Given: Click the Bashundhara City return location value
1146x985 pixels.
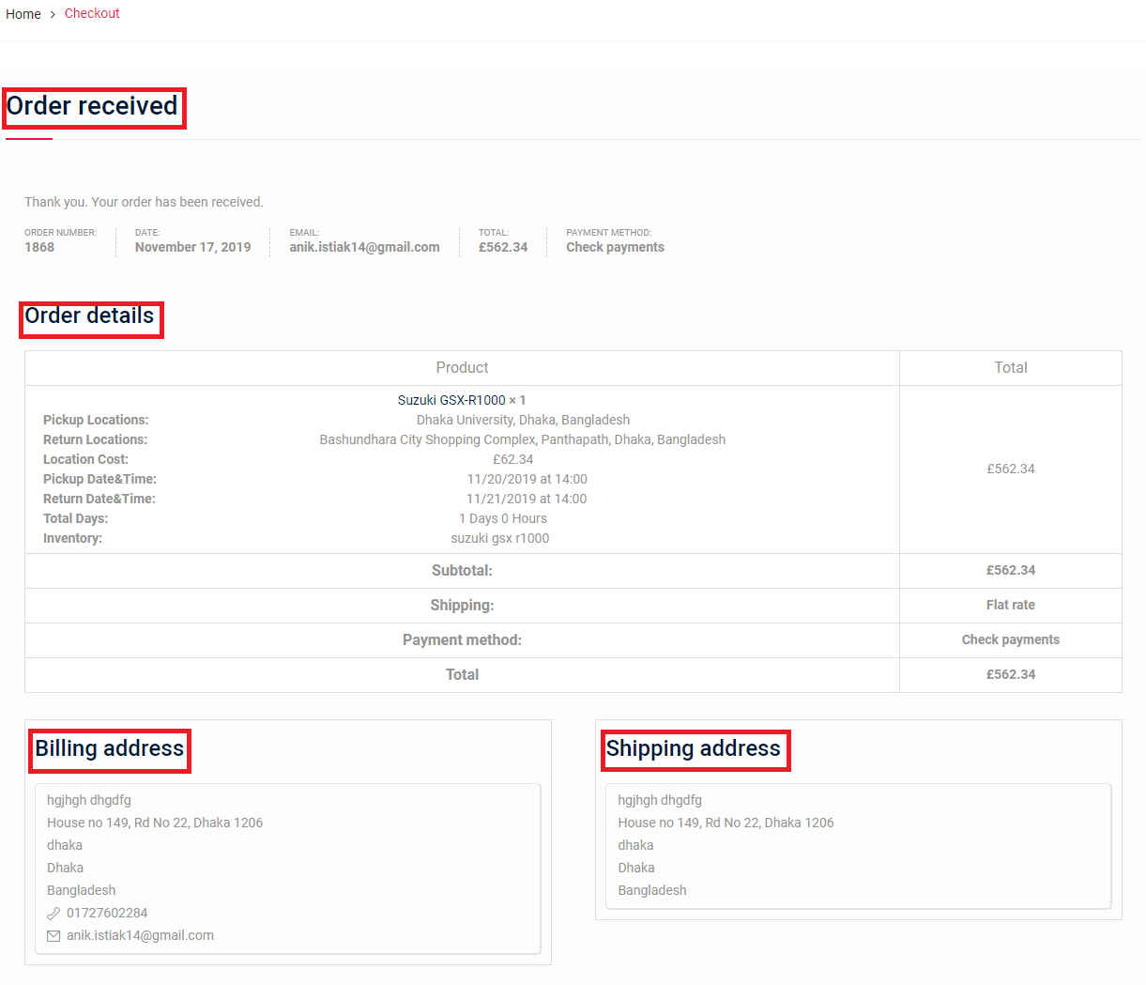Looking at the screenshot, I should coord(522,439).
